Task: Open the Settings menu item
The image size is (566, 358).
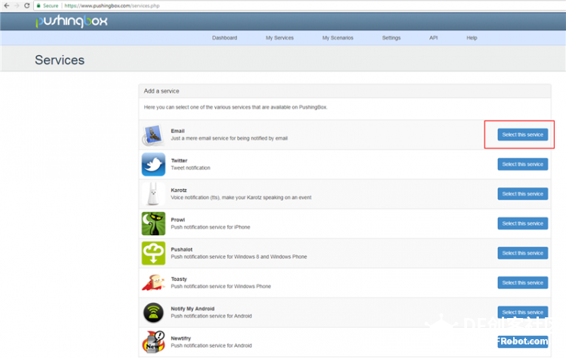Action: (x=391, y=38)
